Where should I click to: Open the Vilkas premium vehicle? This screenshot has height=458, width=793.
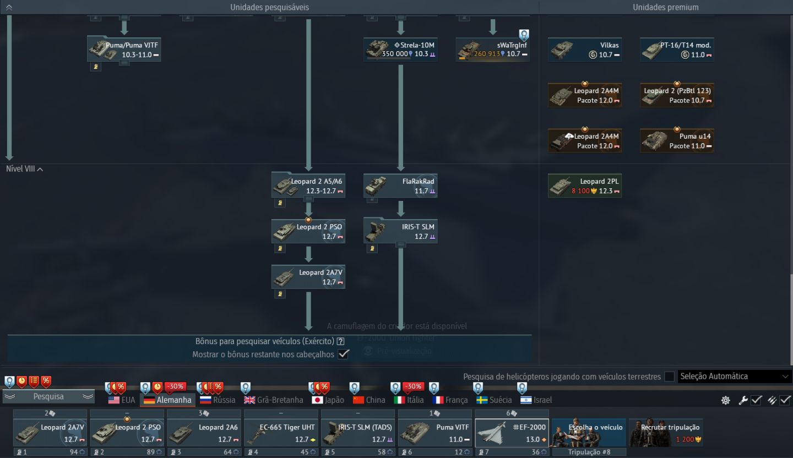click(585, 50)
